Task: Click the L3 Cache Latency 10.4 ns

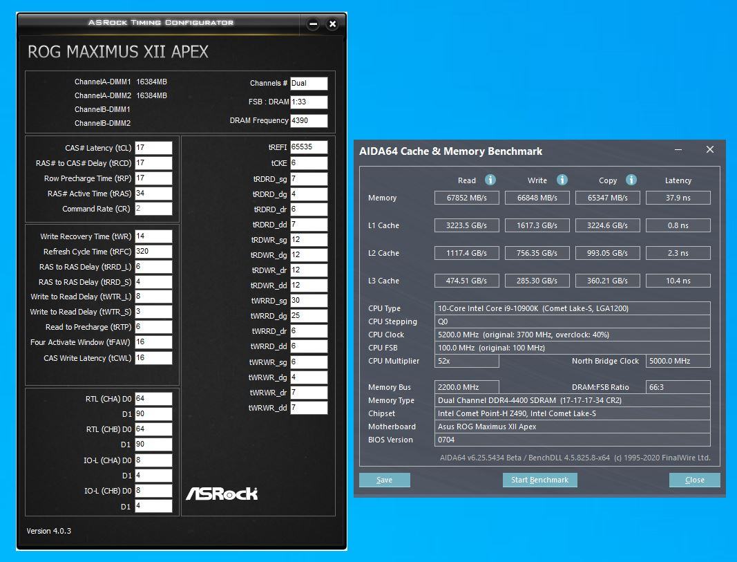Action: pyautogui.click(x=678, y=281)
